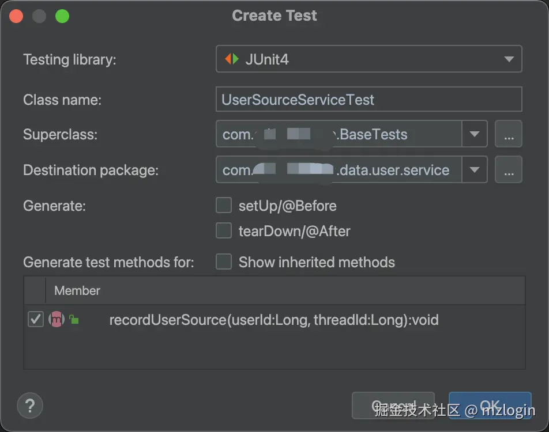The image size is (549, 432).
Task: Enable generation of setUp/@Before method
Action: pyautogui.click(x=224, y=205)
